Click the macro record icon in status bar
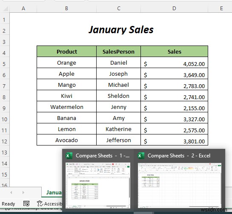232x214 pixels. pyautogui.click(x=26, y=204)
